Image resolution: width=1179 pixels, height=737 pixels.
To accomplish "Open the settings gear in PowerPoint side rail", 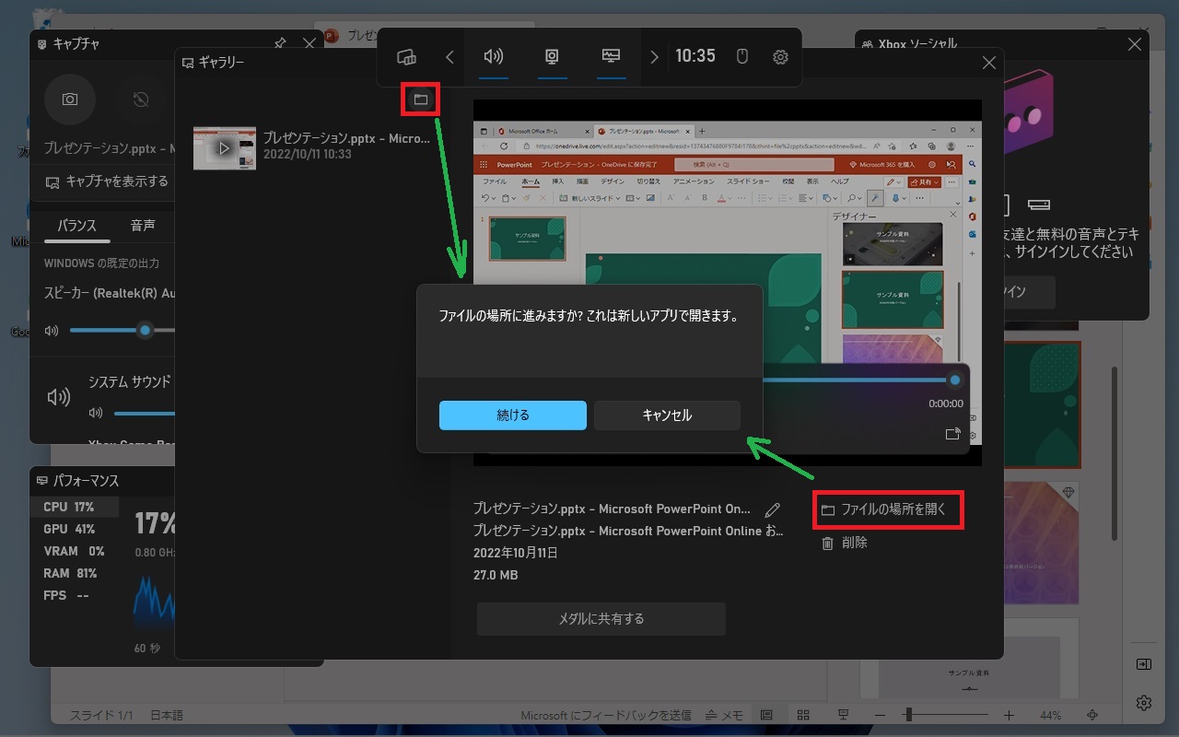I will (x=1144, y=702).
